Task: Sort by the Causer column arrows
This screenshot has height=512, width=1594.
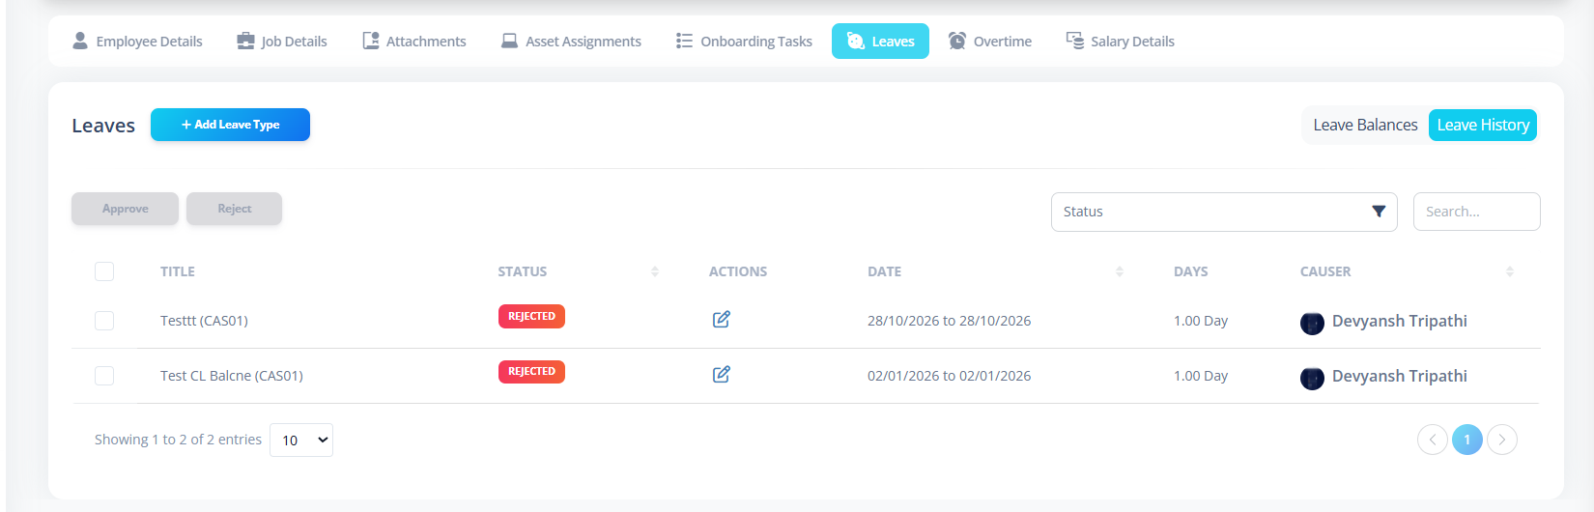Action: pyautogui.click(x=1510, y=271)
